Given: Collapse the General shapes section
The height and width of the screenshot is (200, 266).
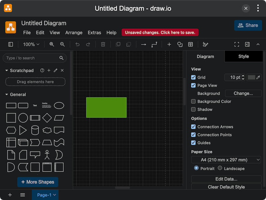Looking at the screenshot, I should click(7, 94).
